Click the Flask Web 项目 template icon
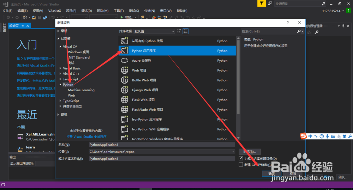 point(125,100)
